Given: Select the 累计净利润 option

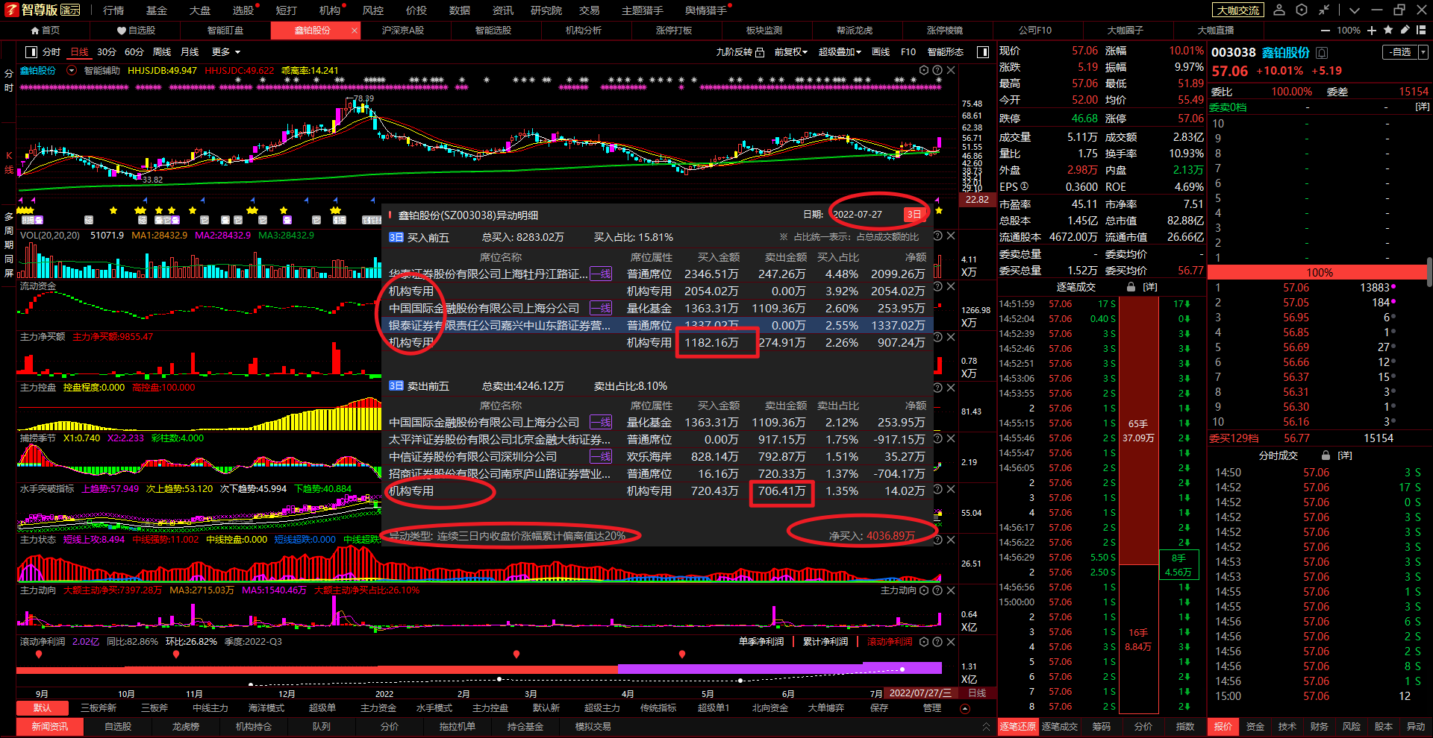Looking at the screenshot, I should tap(825, 642).
